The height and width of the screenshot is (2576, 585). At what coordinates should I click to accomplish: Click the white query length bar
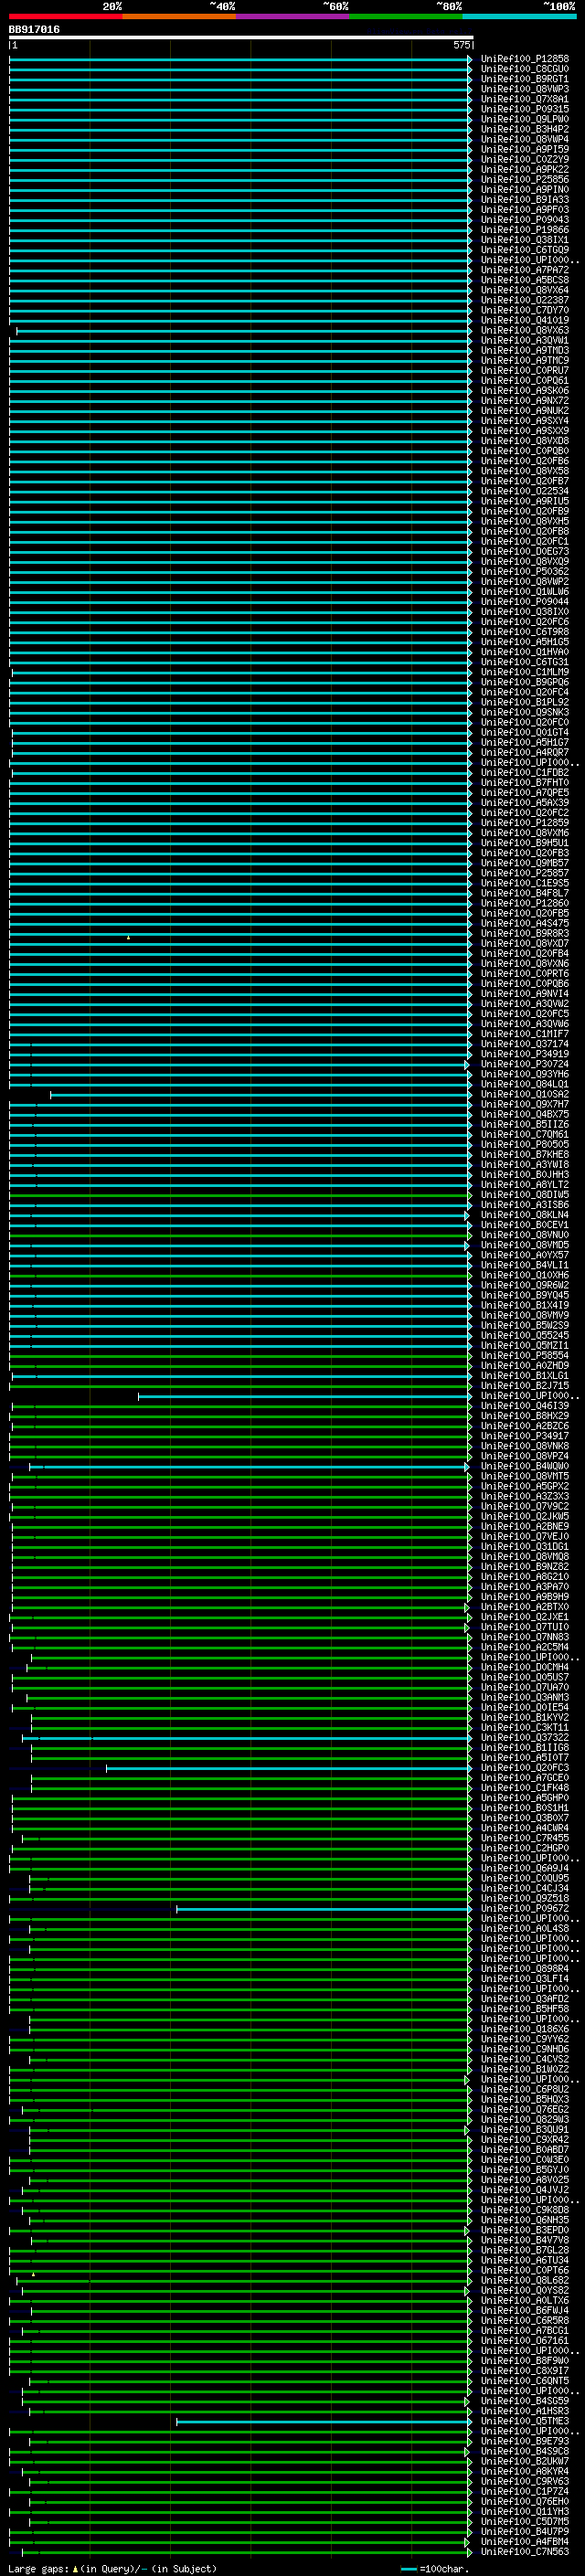pyautogui.click(x=241, y=37)
